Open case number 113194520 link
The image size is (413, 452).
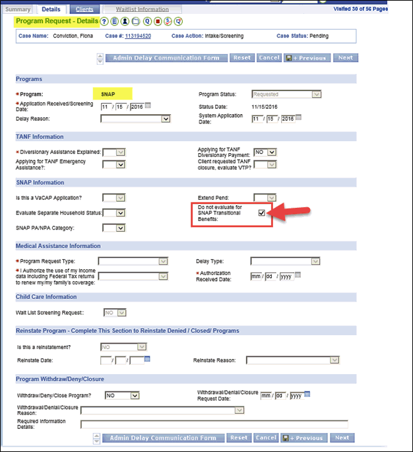pos(138,36)
